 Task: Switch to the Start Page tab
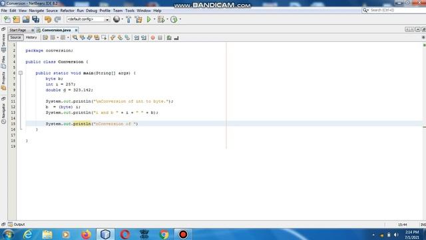tap(18, 30)
